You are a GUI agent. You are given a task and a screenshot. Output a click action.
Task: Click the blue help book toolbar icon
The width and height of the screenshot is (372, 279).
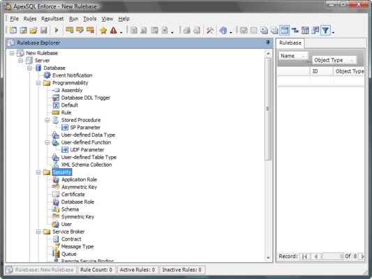223,31
